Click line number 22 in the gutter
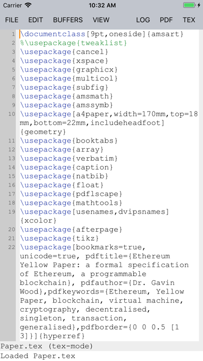The image size is (203, 361). click(x=11, y=247)
